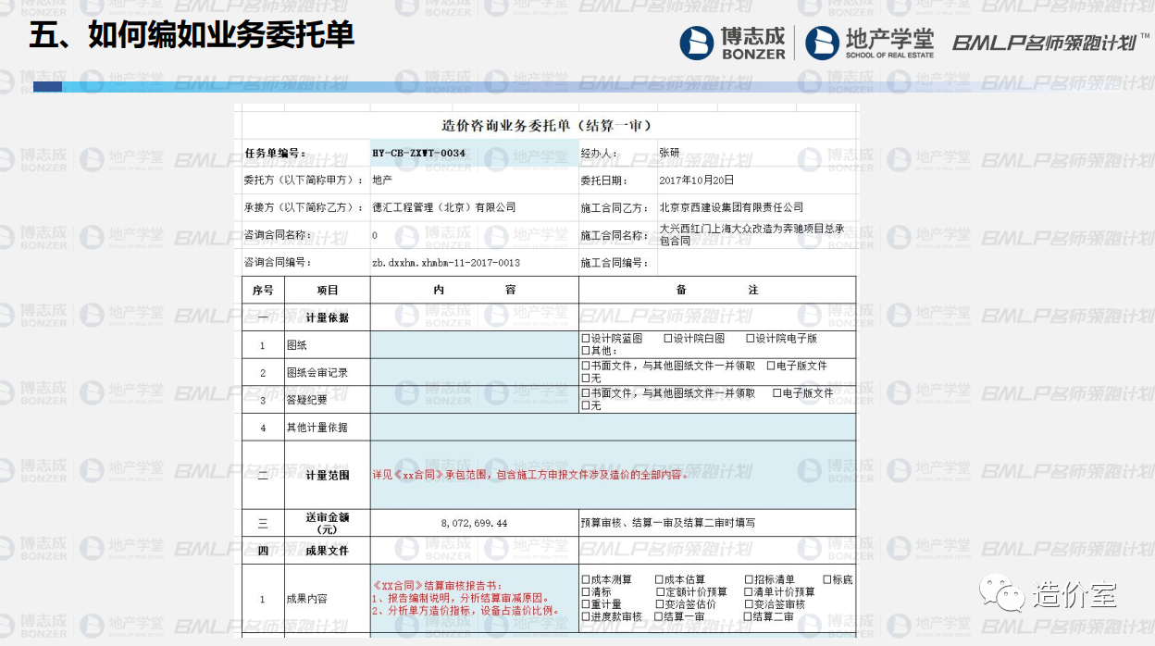Click the note 预算审核、结算一审及结算二审时填写

(667, 523)
